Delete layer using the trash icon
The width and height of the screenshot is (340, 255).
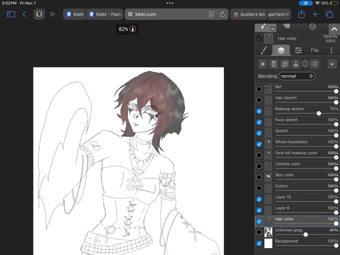coord(274,64)
